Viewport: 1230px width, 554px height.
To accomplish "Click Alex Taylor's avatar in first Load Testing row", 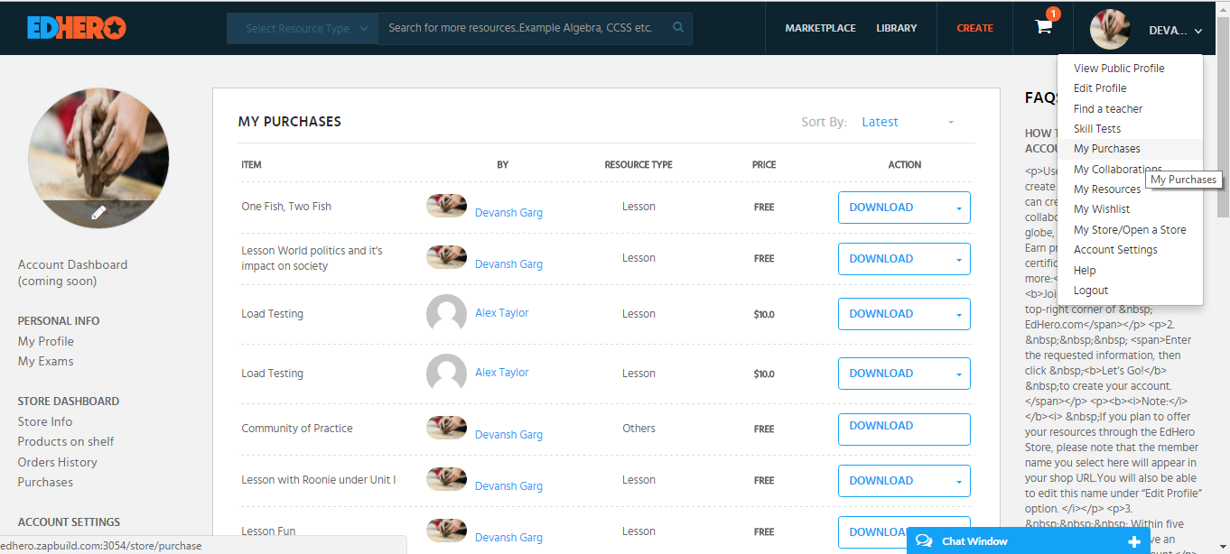I will click(x=446, y=313).
